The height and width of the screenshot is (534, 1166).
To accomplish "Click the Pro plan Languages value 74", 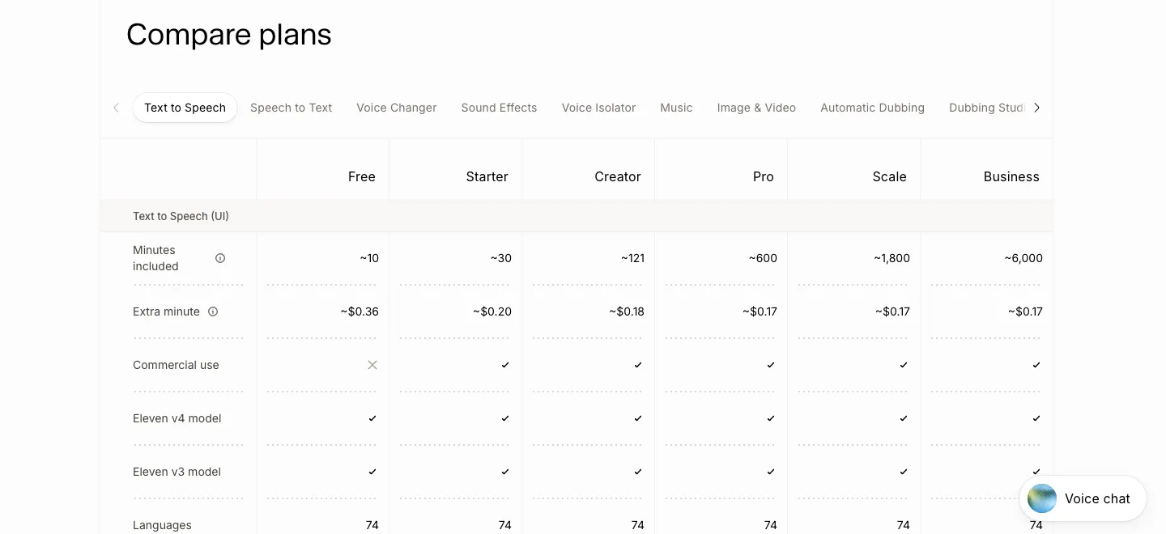I will 771,525.
